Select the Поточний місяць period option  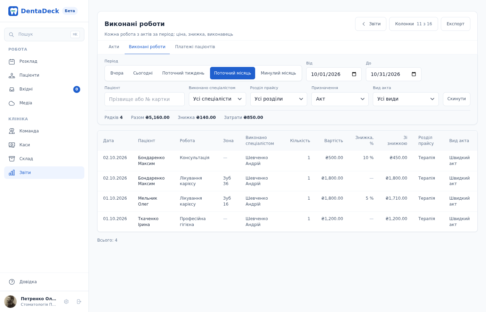coord(233,73)
